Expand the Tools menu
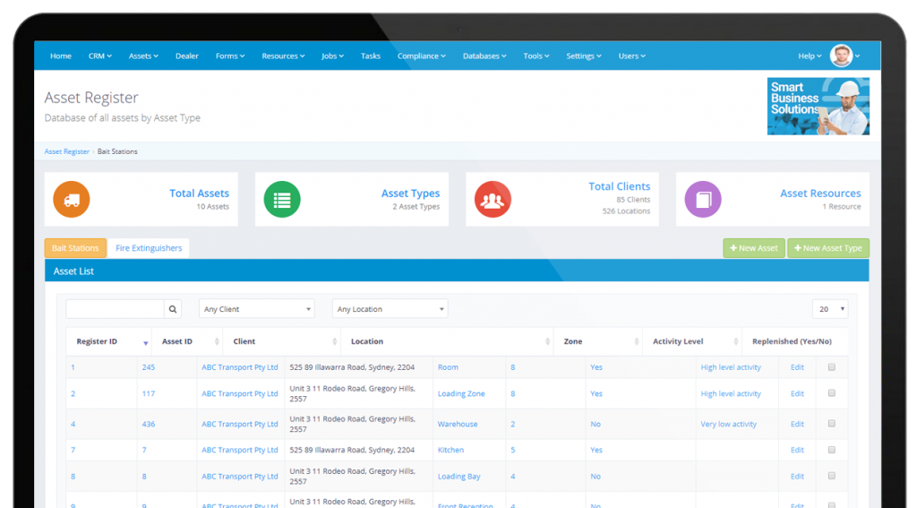 [x=536, y=56]
